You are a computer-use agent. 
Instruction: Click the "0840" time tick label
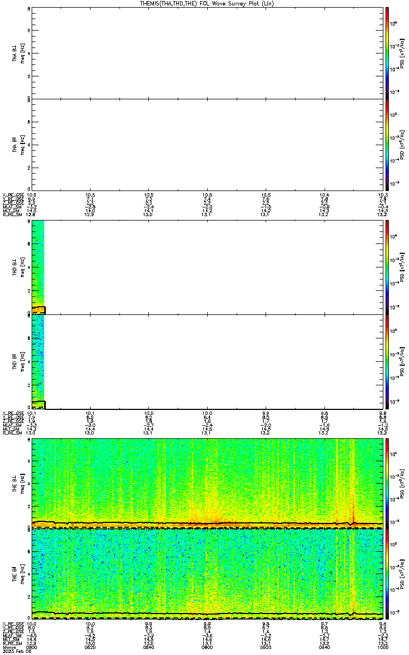(149, 647)
